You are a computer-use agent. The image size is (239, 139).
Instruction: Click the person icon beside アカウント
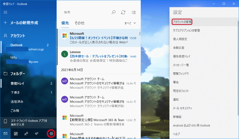(6, 36)
